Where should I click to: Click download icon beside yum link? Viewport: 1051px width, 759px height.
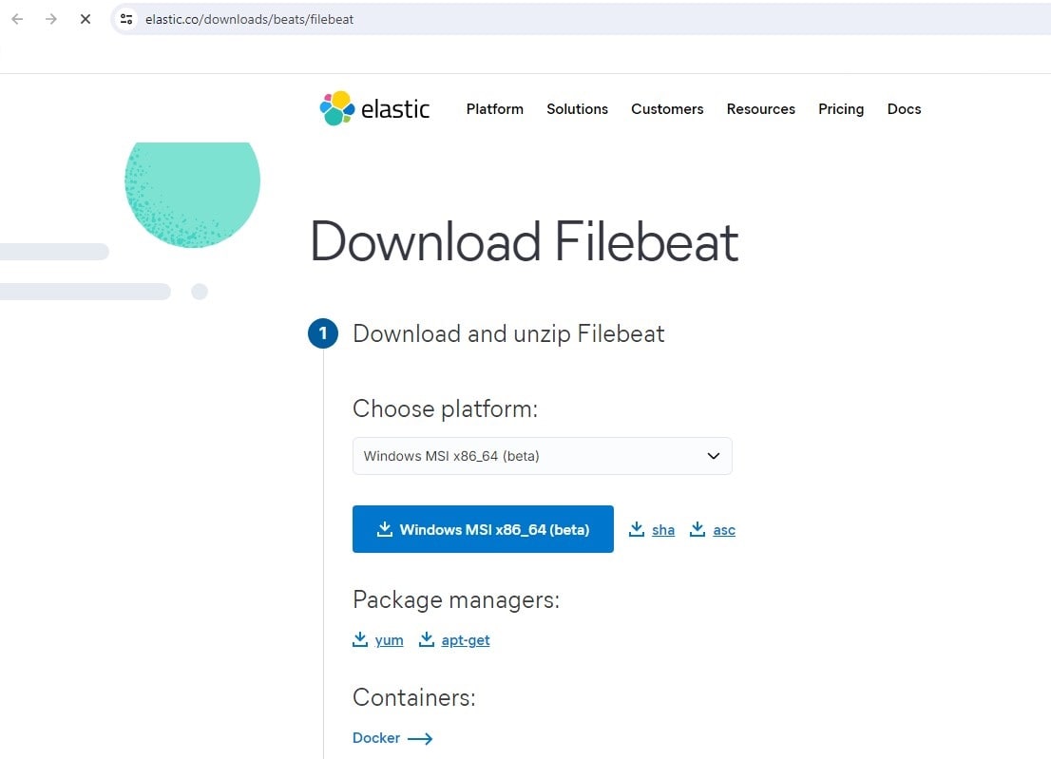click(360, 639)
